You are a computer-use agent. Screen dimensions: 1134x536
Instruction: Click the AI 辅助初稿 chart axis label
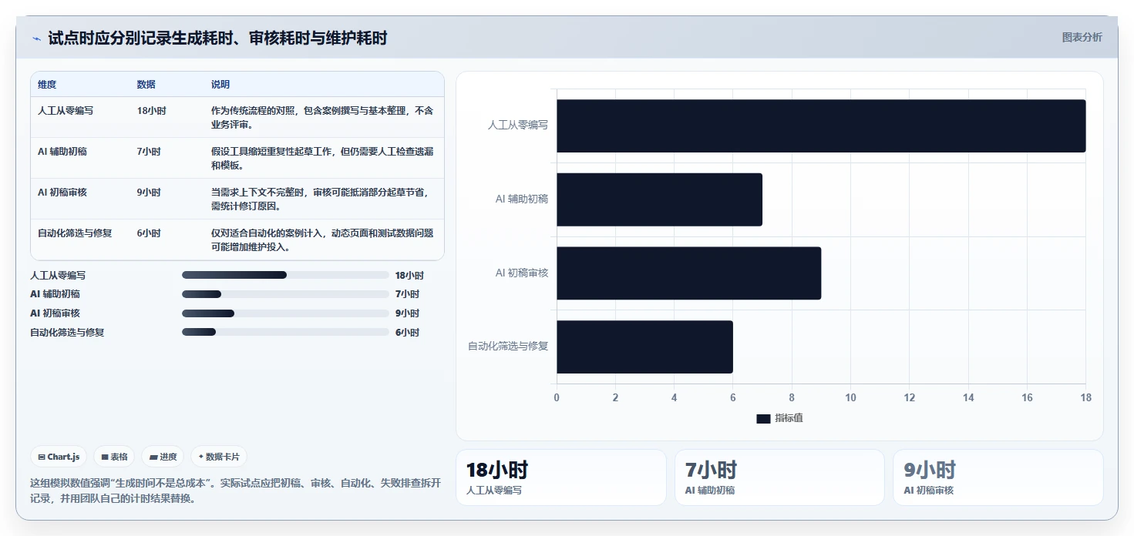pos(522,199)
